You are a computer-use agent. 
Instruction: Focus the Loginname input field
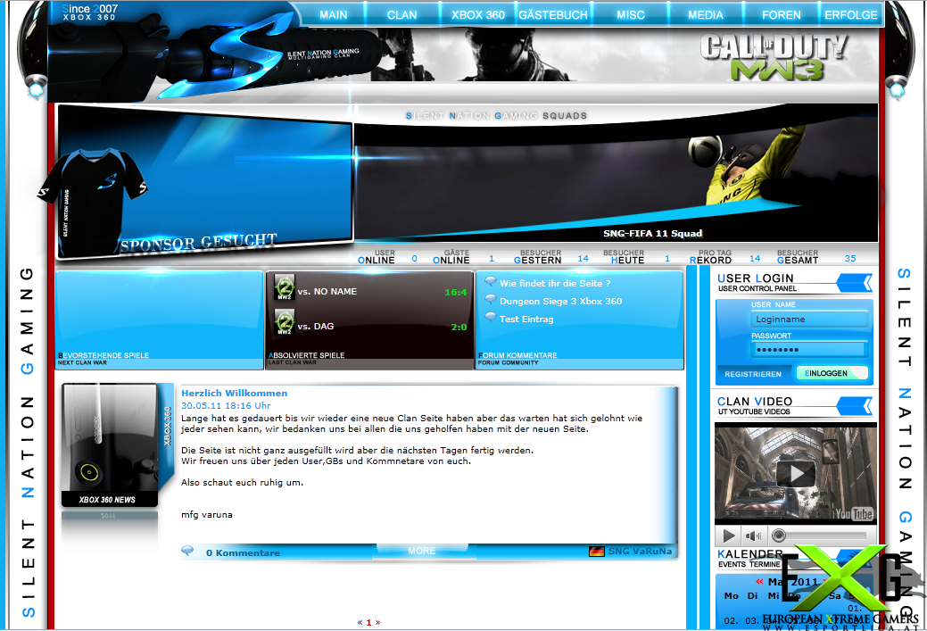[808, 320]
